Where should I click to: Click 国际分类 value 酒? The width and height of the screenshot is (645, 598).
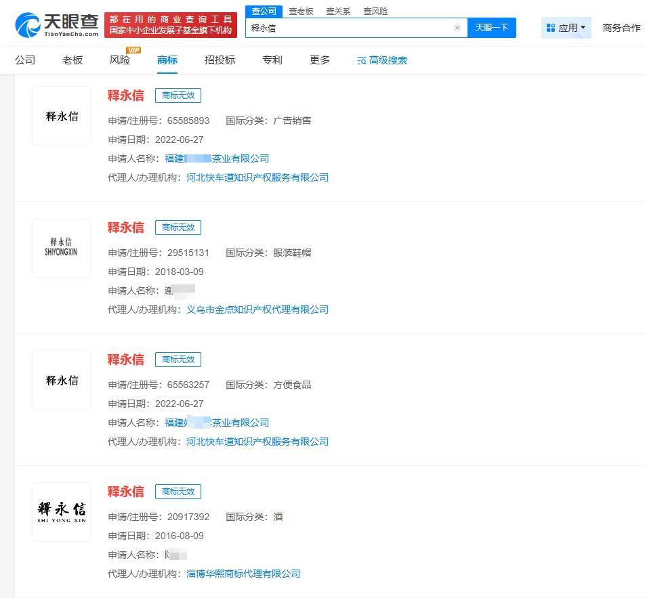[x=278, y=517]
